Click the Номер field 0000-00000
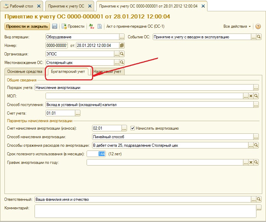Screen dimensions: 266x222 (57, 45)
